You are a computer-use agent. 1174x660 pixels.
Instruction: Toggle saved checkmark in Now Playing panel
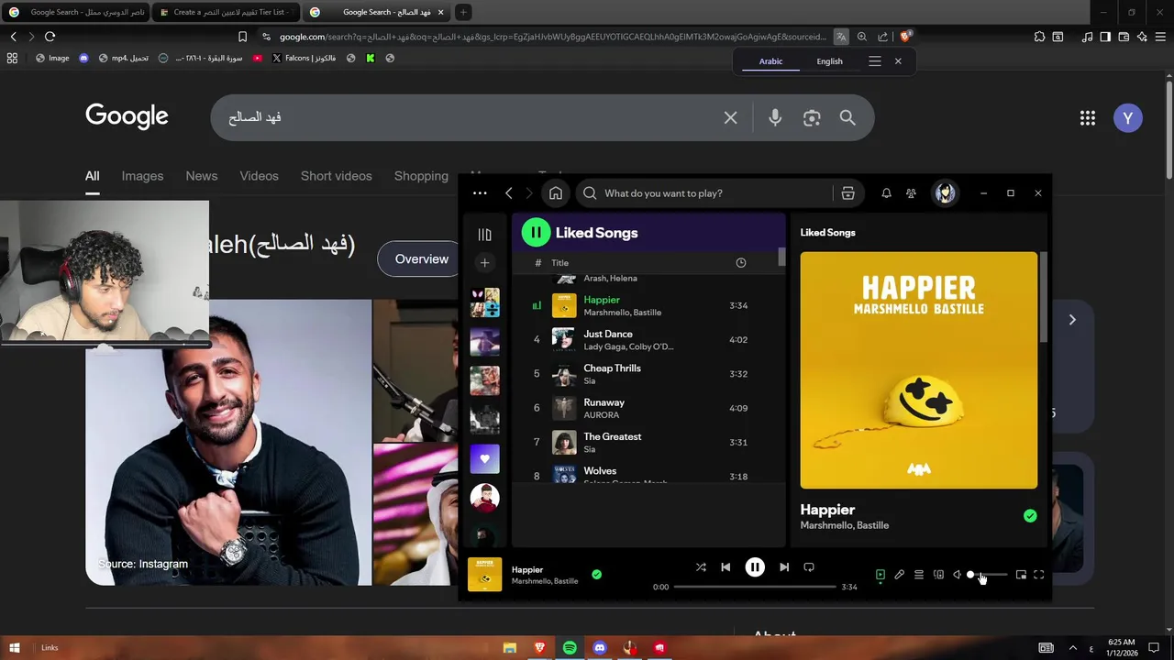1030,516
